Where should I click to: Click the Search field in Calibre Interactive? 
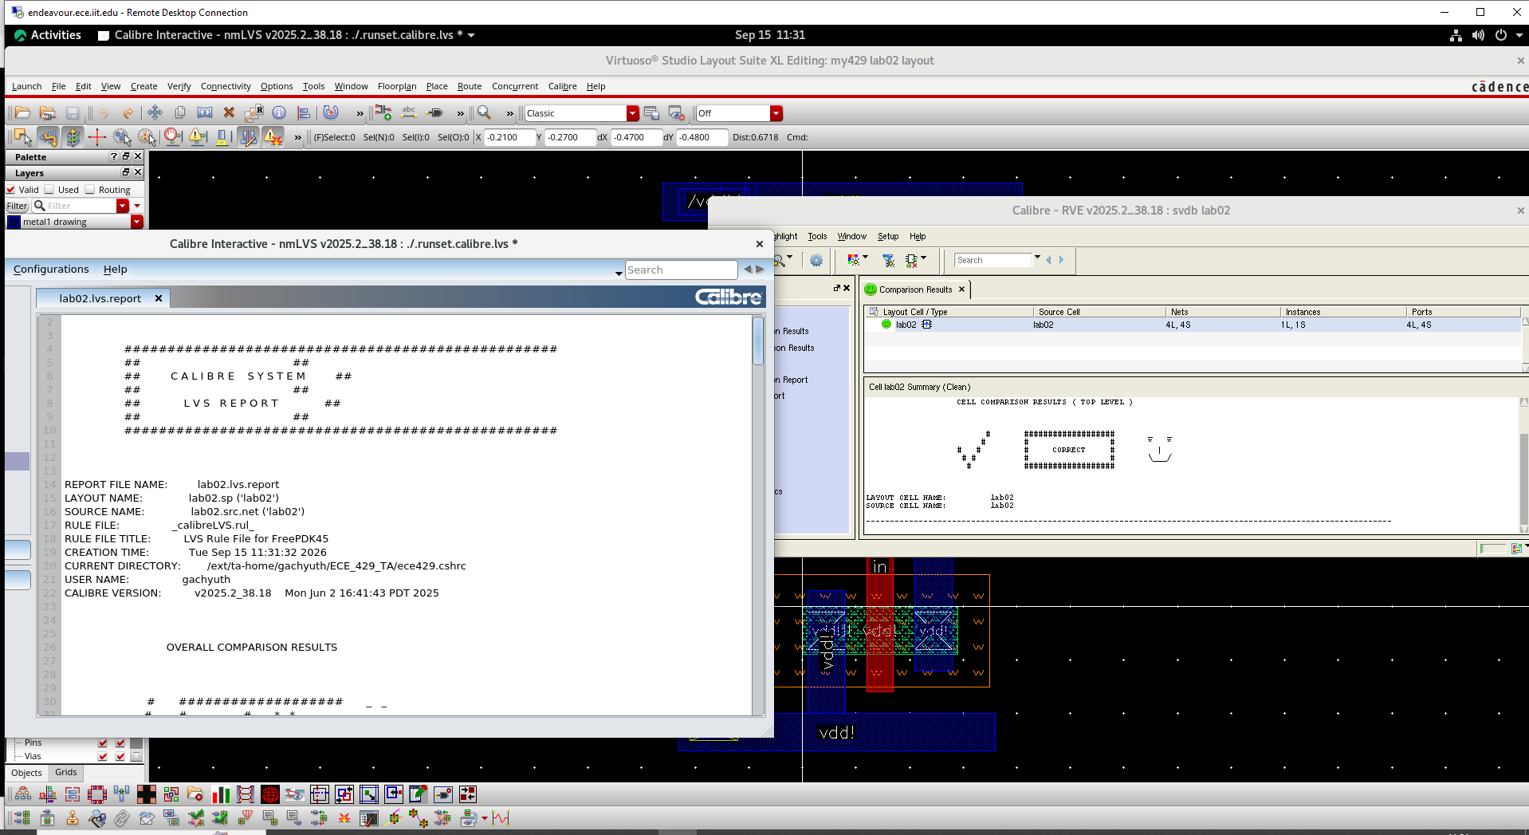pos(682,270)
